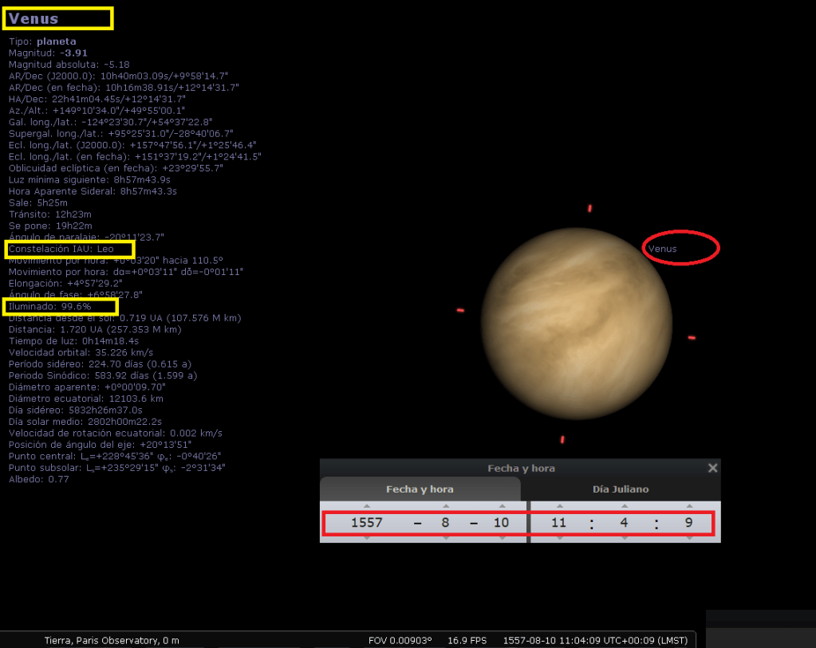Click the year field showing 1557

367,524
